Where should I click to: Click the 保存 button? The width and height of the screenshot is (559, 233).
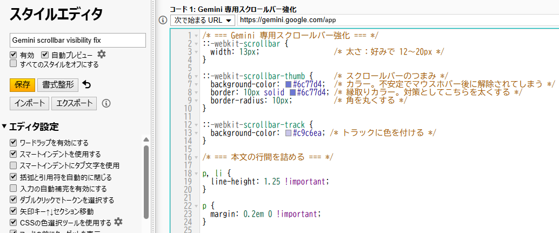(x=22, y=85)
